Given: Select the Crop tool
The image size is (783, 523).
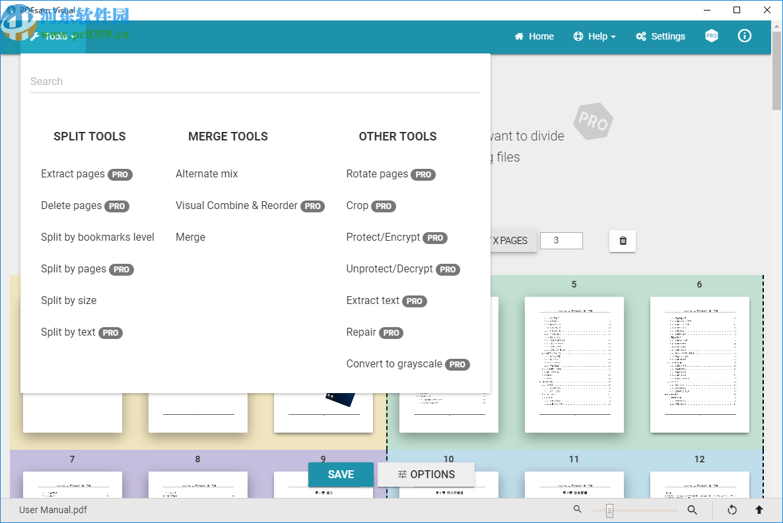Looking at the screenshot, I should tap(371, 206).
